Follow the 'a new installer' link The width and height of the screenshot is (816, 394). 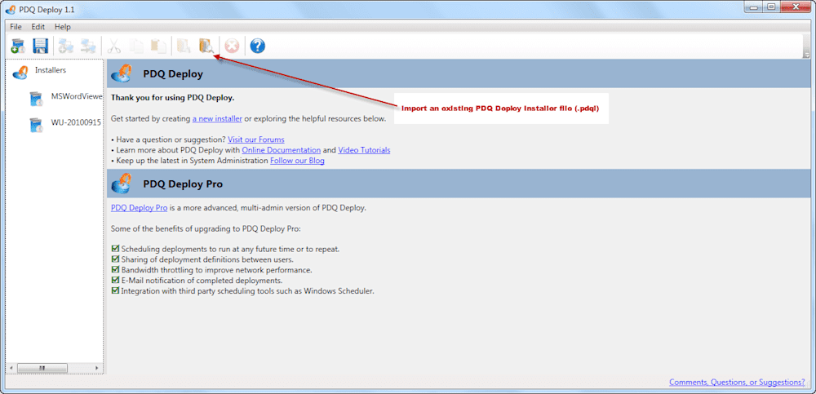pyautogui.click(x=217, y=118)
